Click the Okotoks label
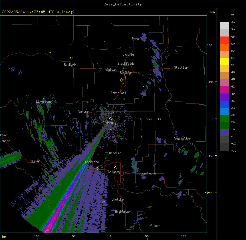 coord(118,200)
